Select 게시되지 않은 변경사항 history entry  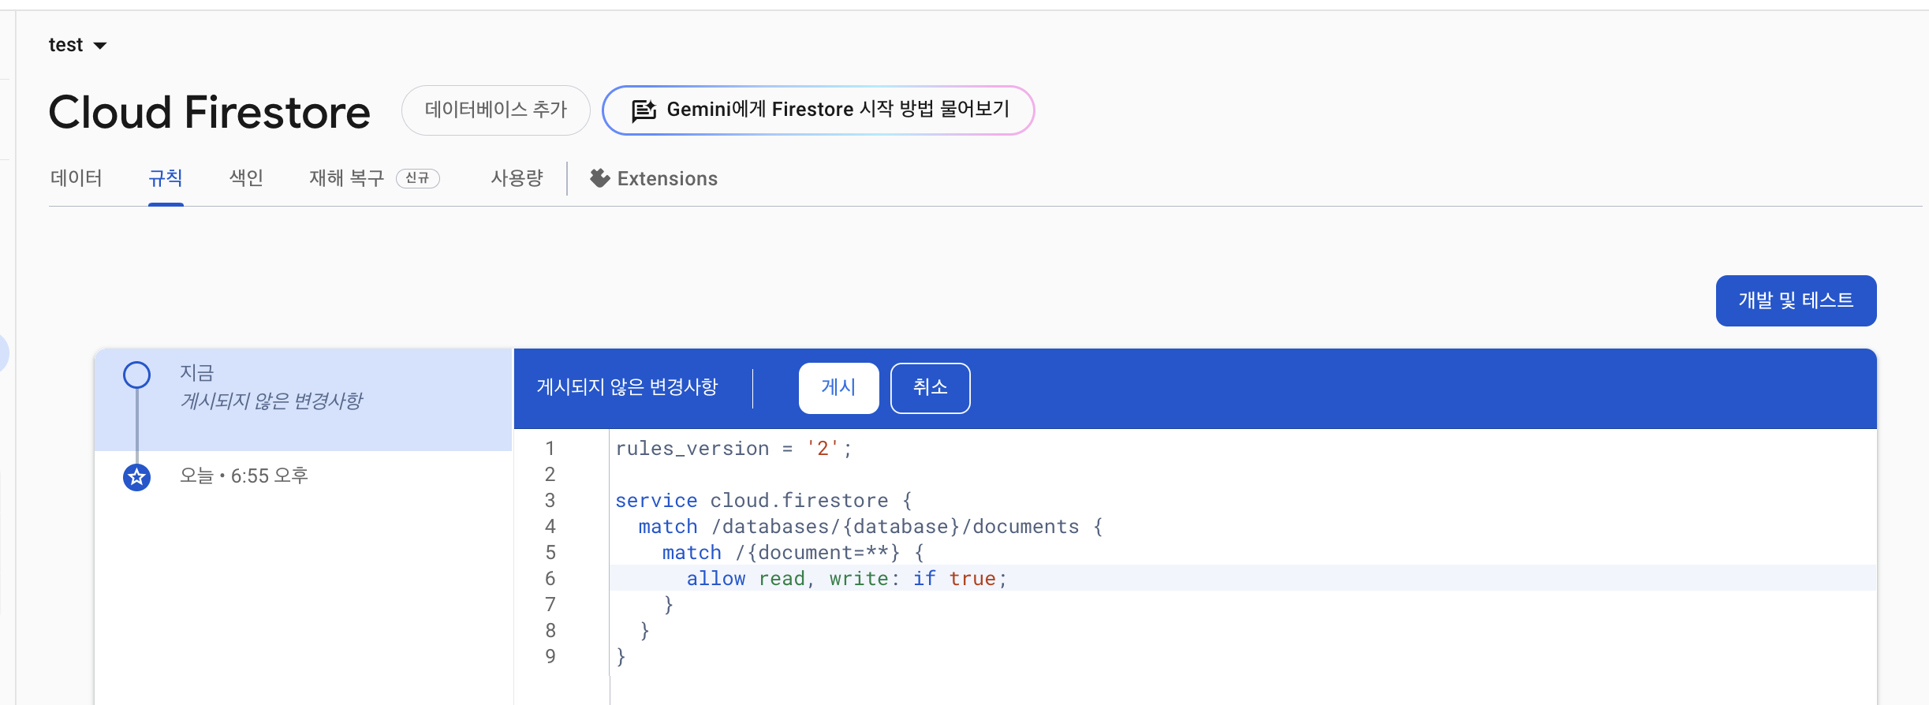tap(304, 400)
